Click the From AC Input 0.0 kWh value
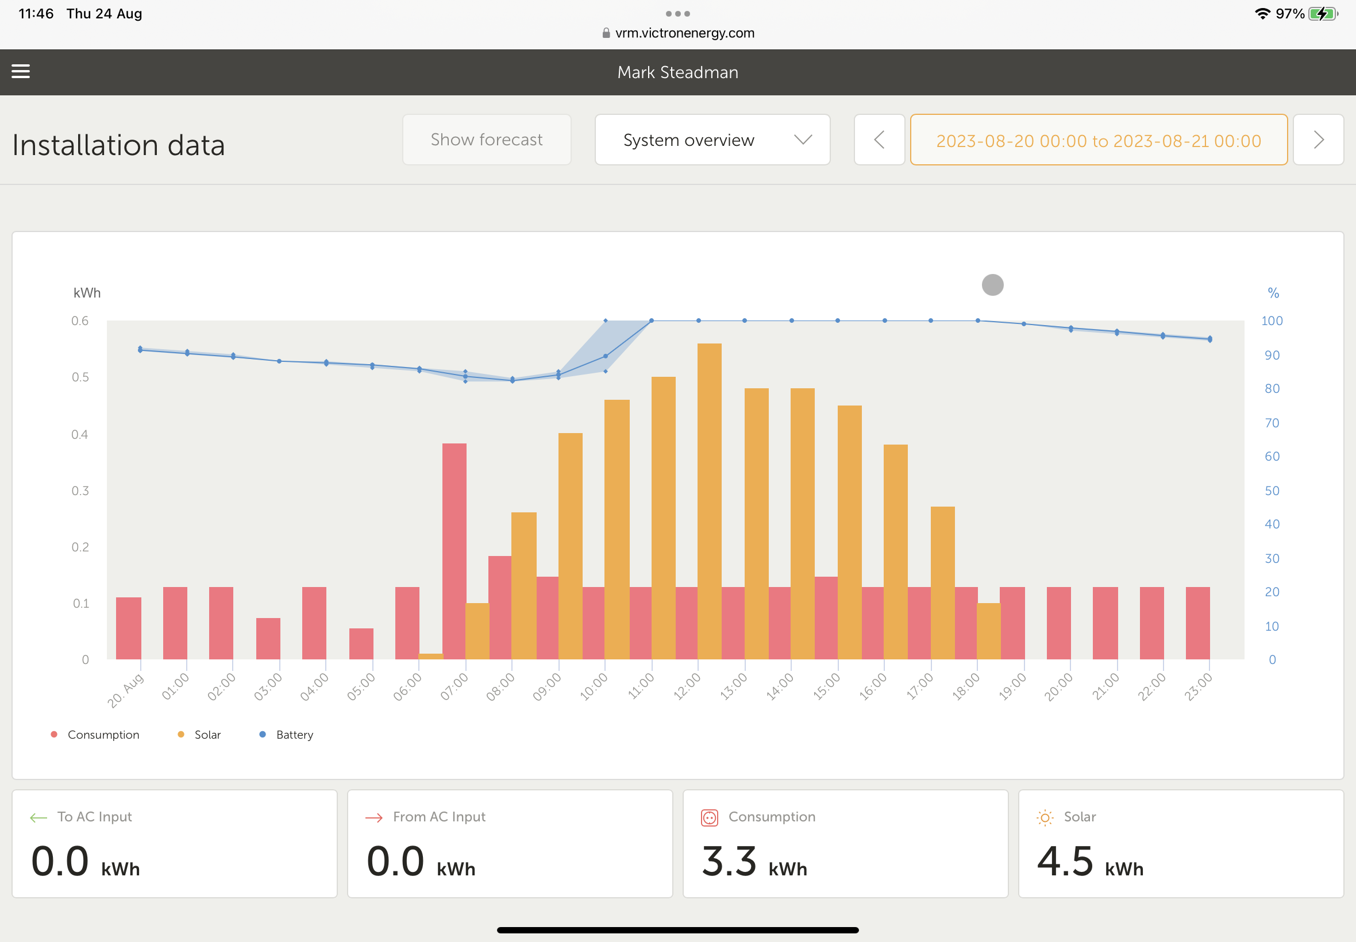Image resolution: width=1356 pixels, height=942 pixels. [x=421, y=862]
